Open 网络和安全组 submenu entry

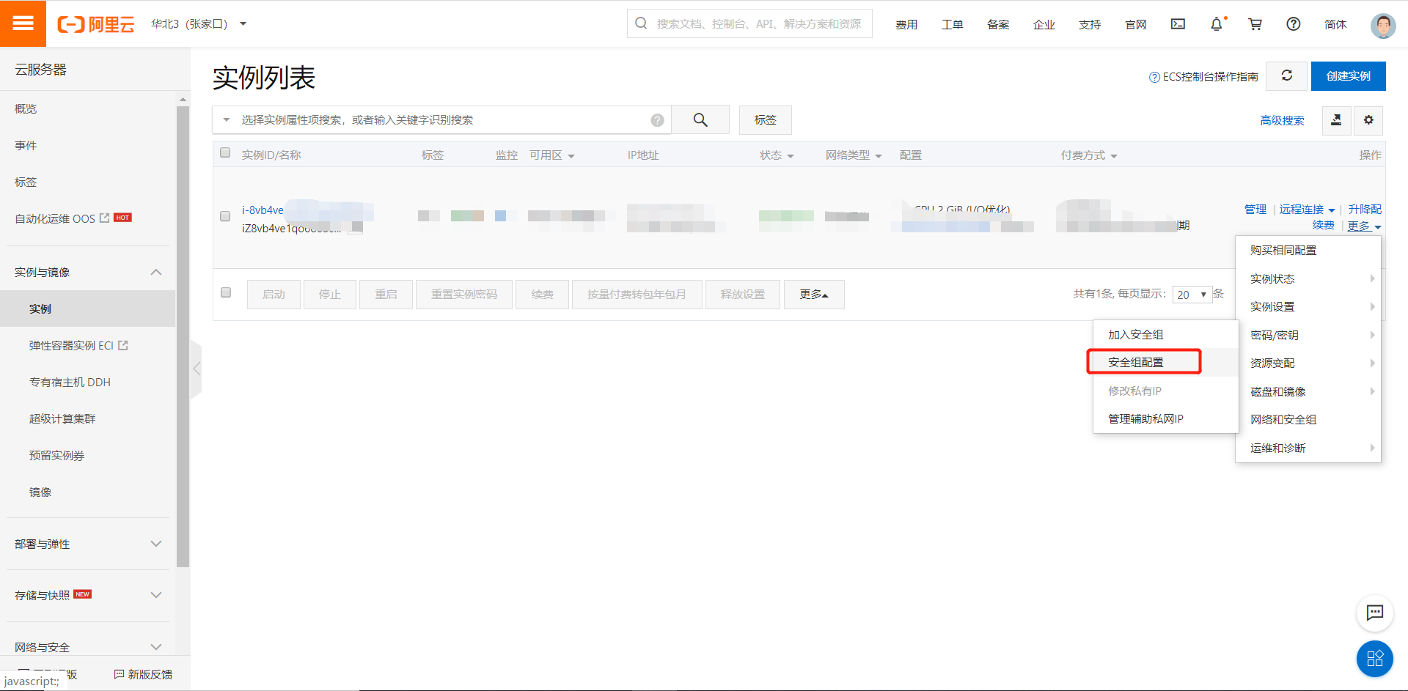pos(1283,419)
